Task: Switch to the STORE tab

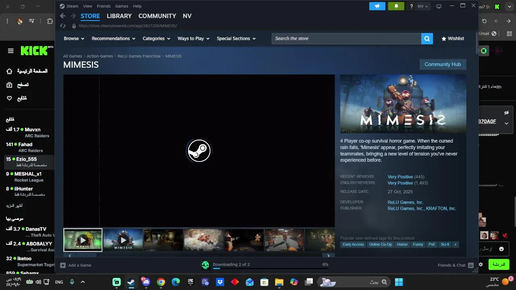Action: pyautogui.click(x=90, y=16)
